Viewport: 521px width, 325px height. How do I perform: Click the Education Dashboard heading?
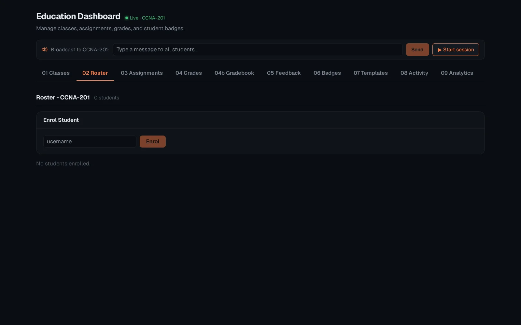(78, 16)
